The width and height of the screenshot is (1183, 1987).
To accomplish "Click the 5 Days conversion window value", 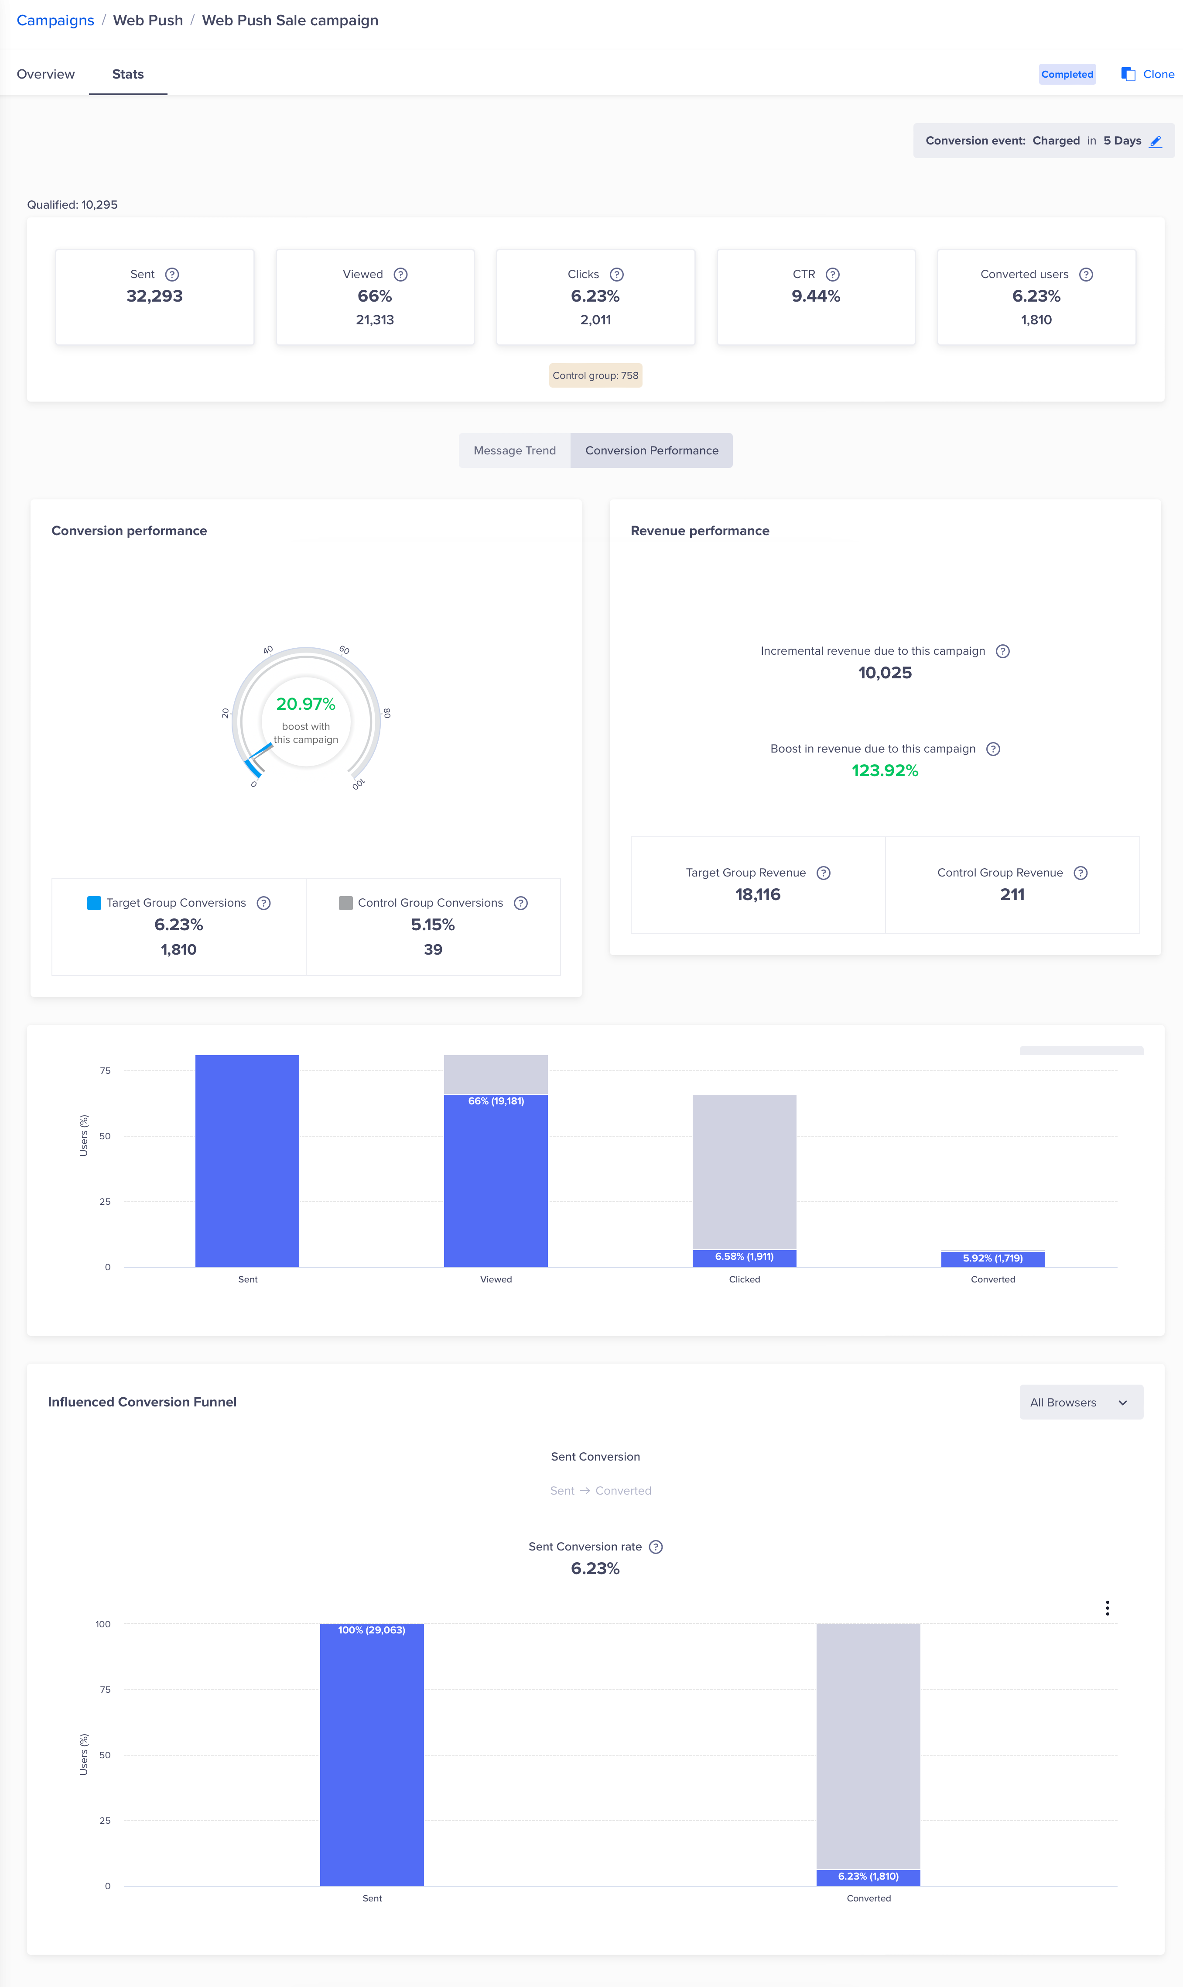I will pos(1122,141).
